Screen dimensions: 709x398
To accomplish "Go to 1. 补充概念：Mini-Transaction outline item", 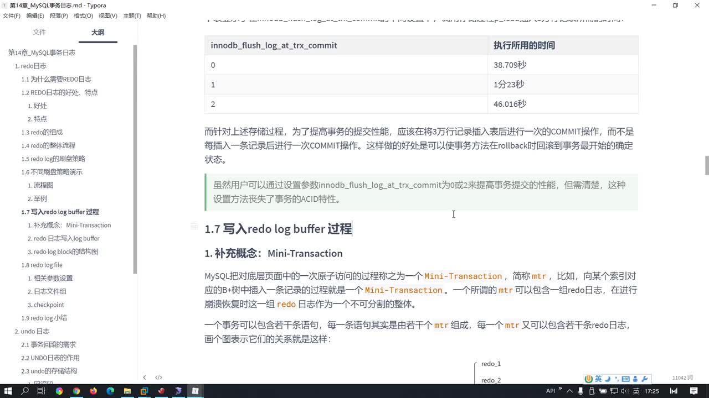I will point(69,225).
